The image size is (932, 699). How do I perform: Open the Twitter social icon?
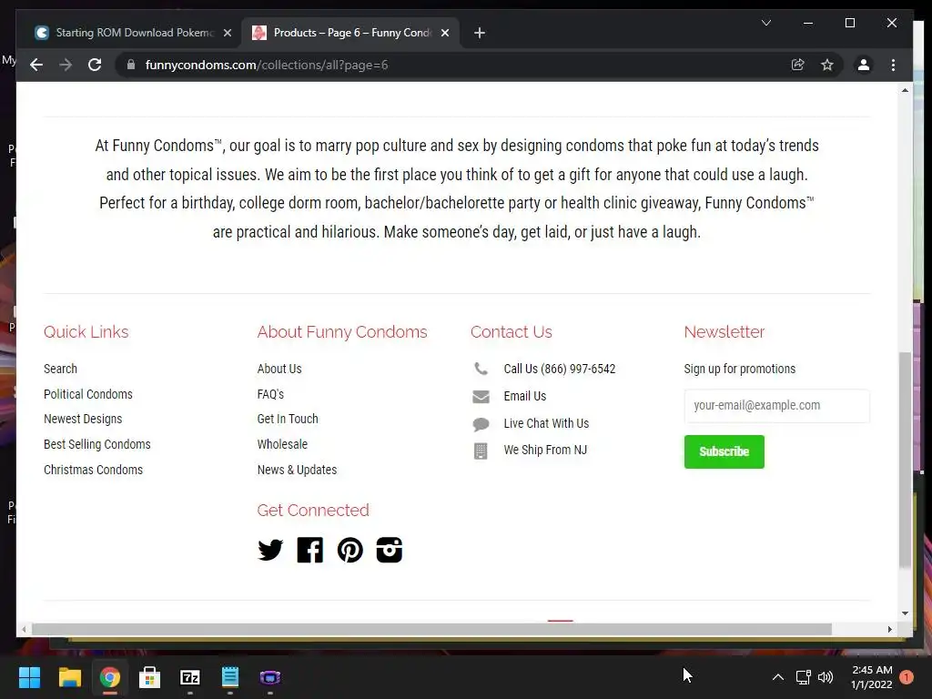point(270,550)
